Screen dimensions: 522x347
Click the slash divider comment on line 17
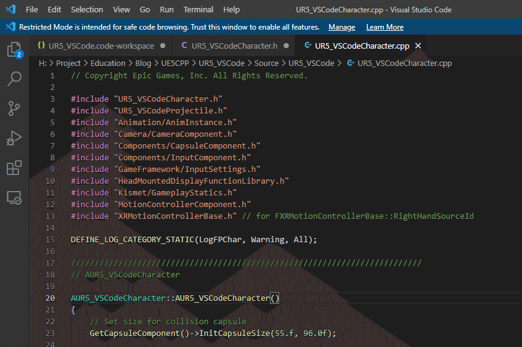(246, 263)
